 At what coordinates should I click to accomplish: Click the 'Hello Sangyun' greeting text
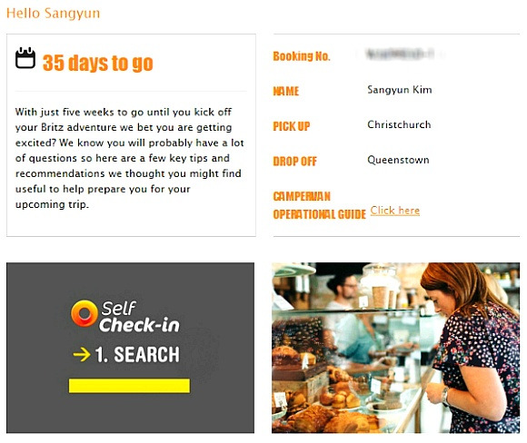click(53, 14)
